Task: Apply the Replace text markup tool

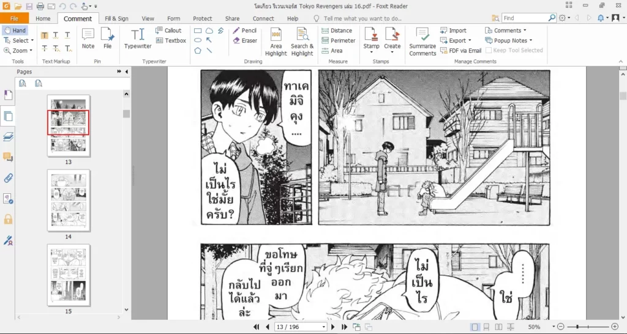Action: point(56,48)
